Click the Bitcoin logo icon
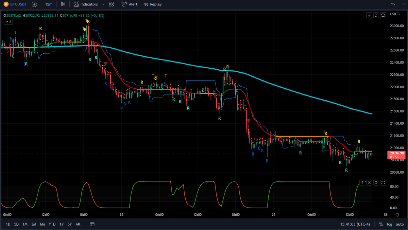The height and width of the screenshot is (230, 408). 6,4
